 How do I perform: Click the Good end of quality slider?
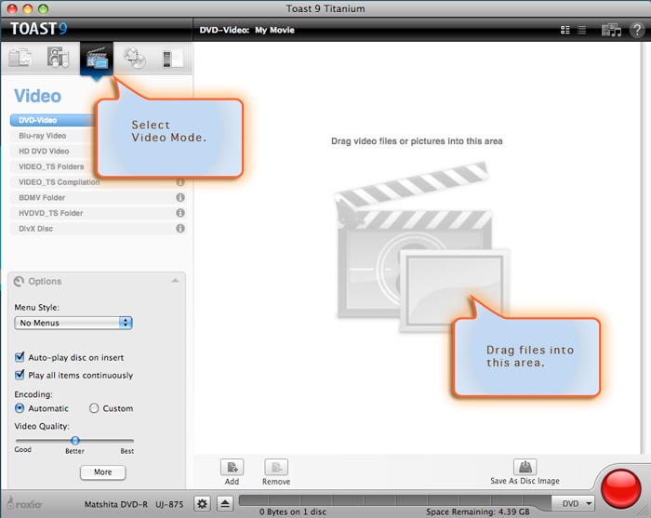tap(23, 449)
